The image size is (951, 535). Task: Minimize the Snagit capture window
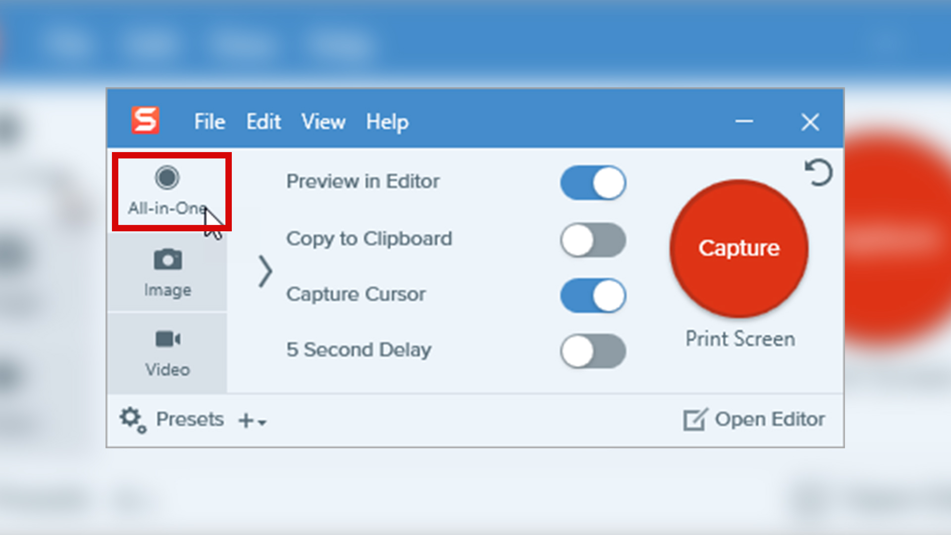[x=744, y=121]
